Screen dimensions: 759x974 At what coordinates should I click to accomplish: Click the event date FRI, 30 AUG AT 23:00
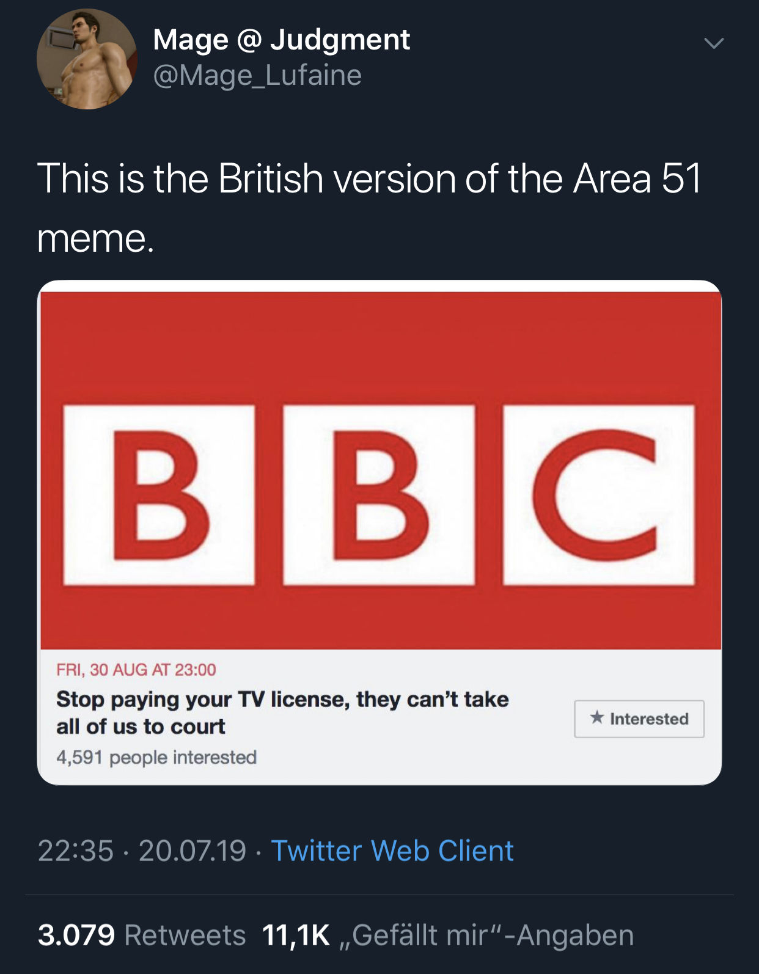[x=136, y=670]
